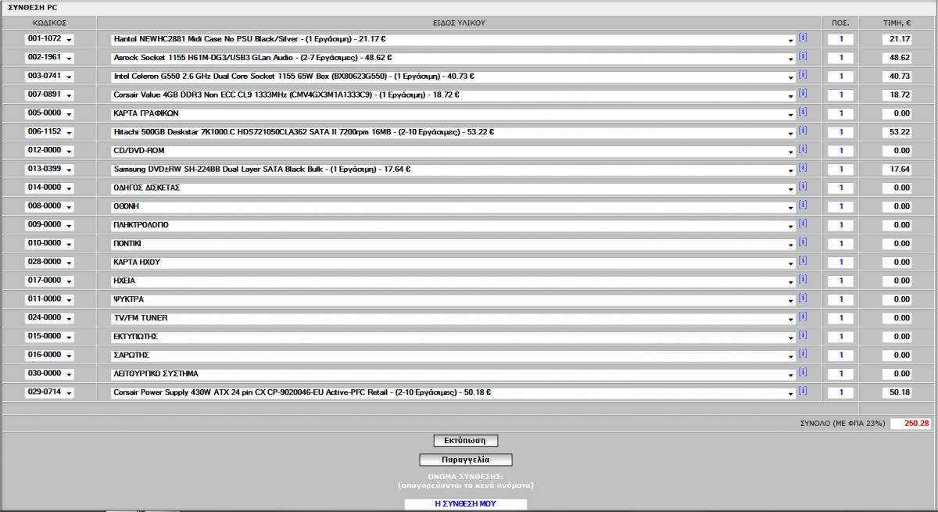Open the 030-0000 code dropdown

pyautogui.click(x=49, y=374)
